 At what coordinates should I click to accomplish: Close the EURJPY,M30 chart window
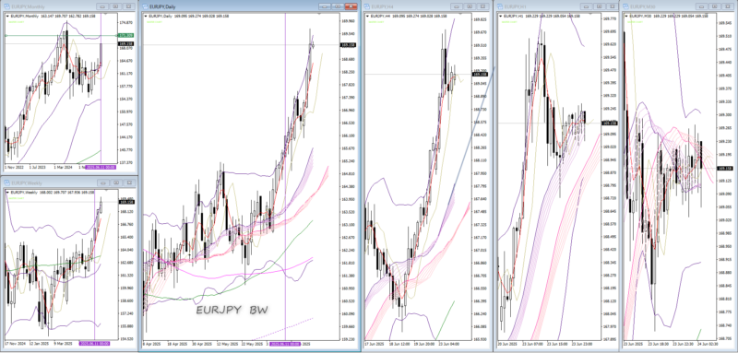click(727, 6)
